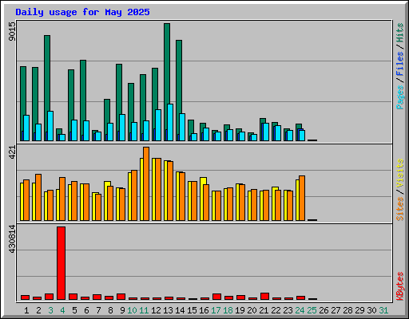The height and width of the screenshot is (319, 409).
Task: Click the day 26 x-axis label
Action: pos(324,310)
